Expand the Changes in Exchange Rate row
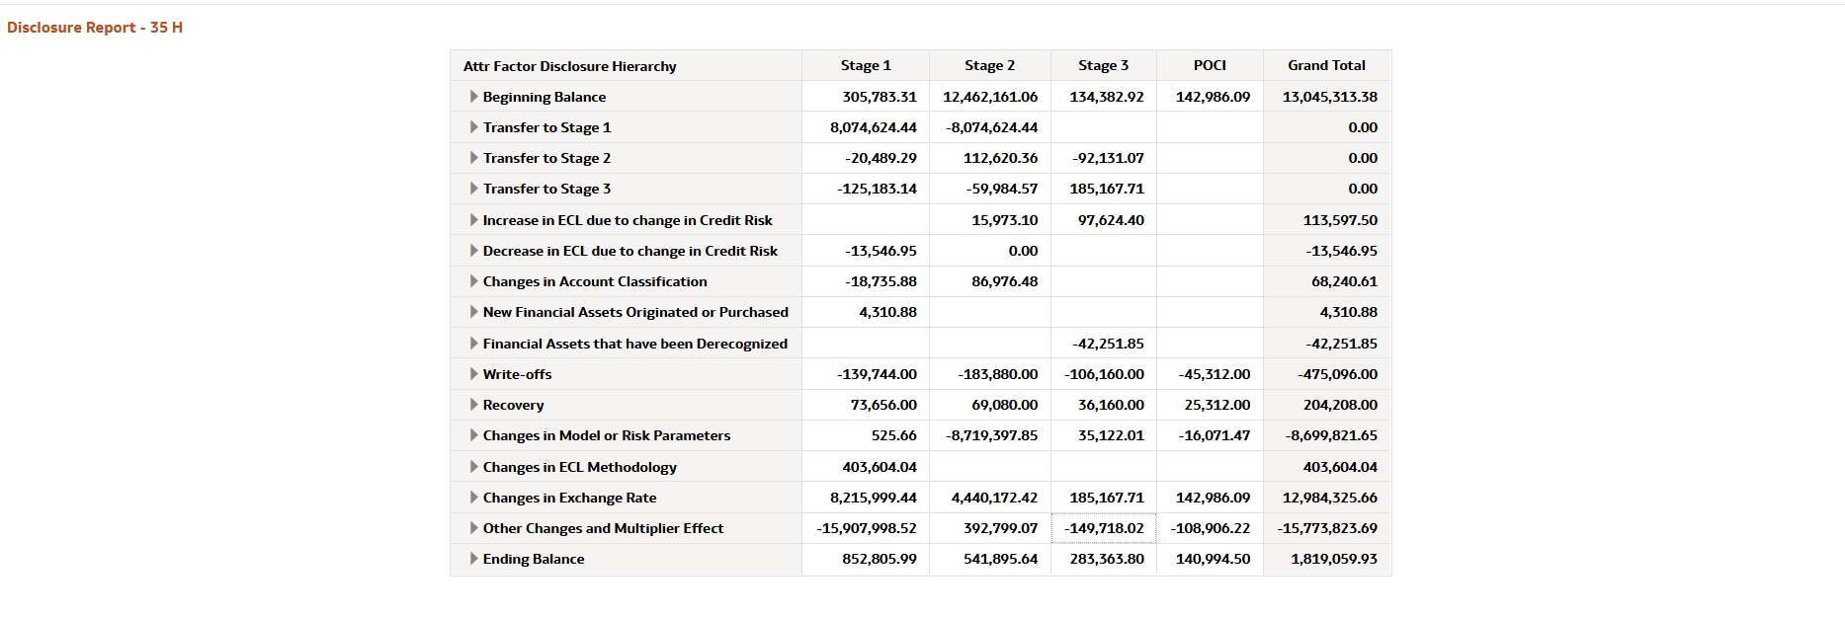The width and height of the screenshot is (1845, 617). pos(474,498)
